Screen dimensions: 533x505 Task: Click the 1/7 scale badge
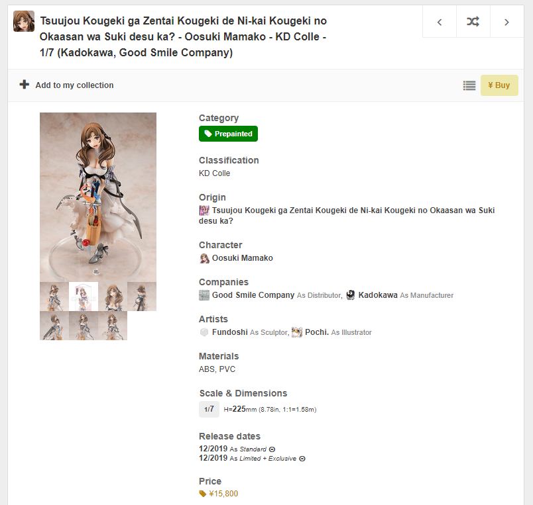(x=209, y=410)
